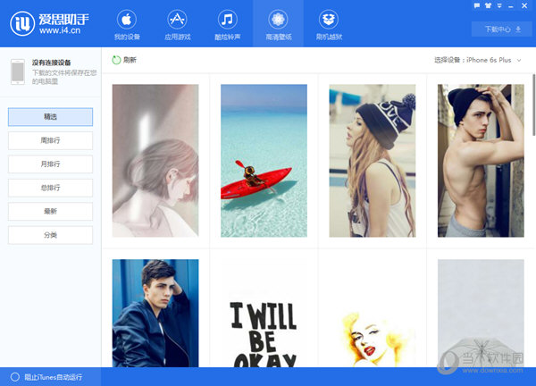
Task: Open the pencil sketch girl wallpaper
Action: [155, 161]
